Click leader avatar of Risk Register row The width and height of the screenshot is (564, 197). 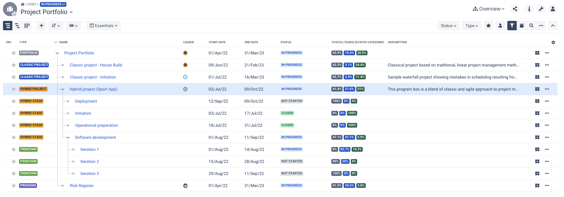click(185, 186)
